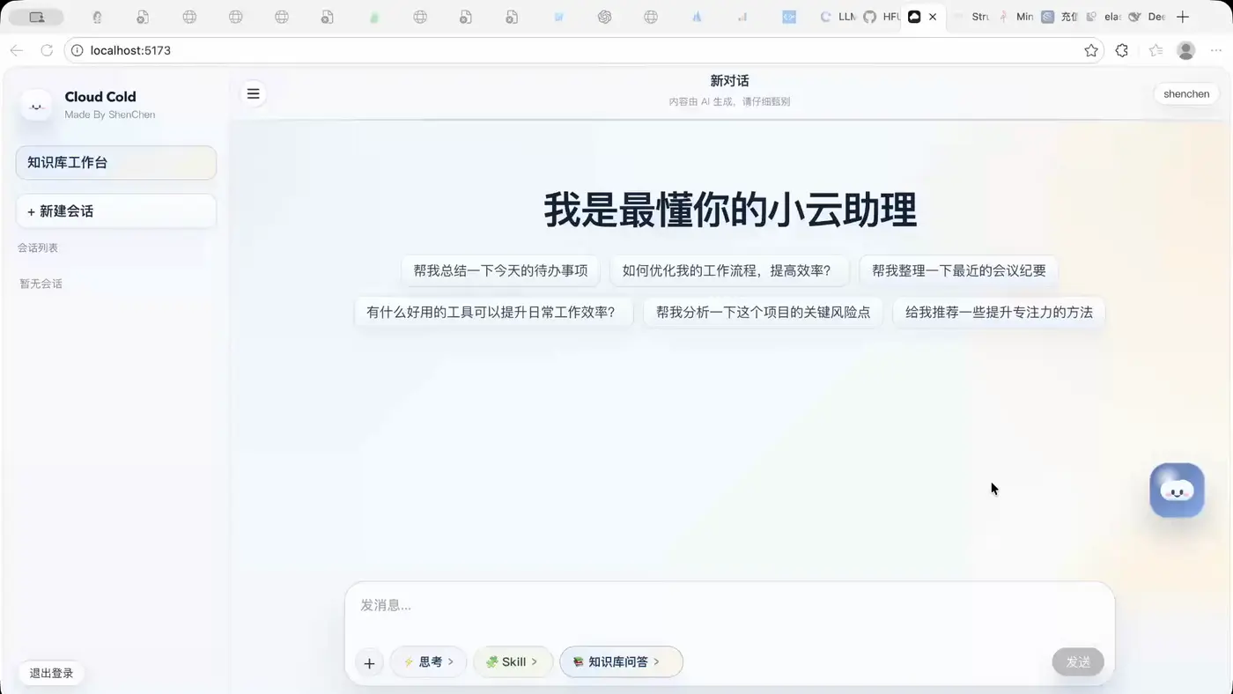
Task: Toggle the sidebar with the hamburger icon
Action: (x=254, y=93)
